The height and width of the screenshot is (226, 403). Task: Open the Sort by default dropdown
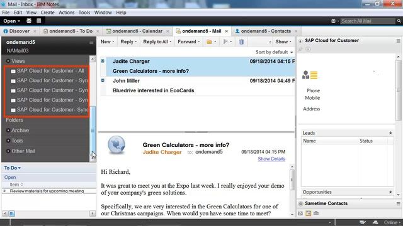point(275,52)
